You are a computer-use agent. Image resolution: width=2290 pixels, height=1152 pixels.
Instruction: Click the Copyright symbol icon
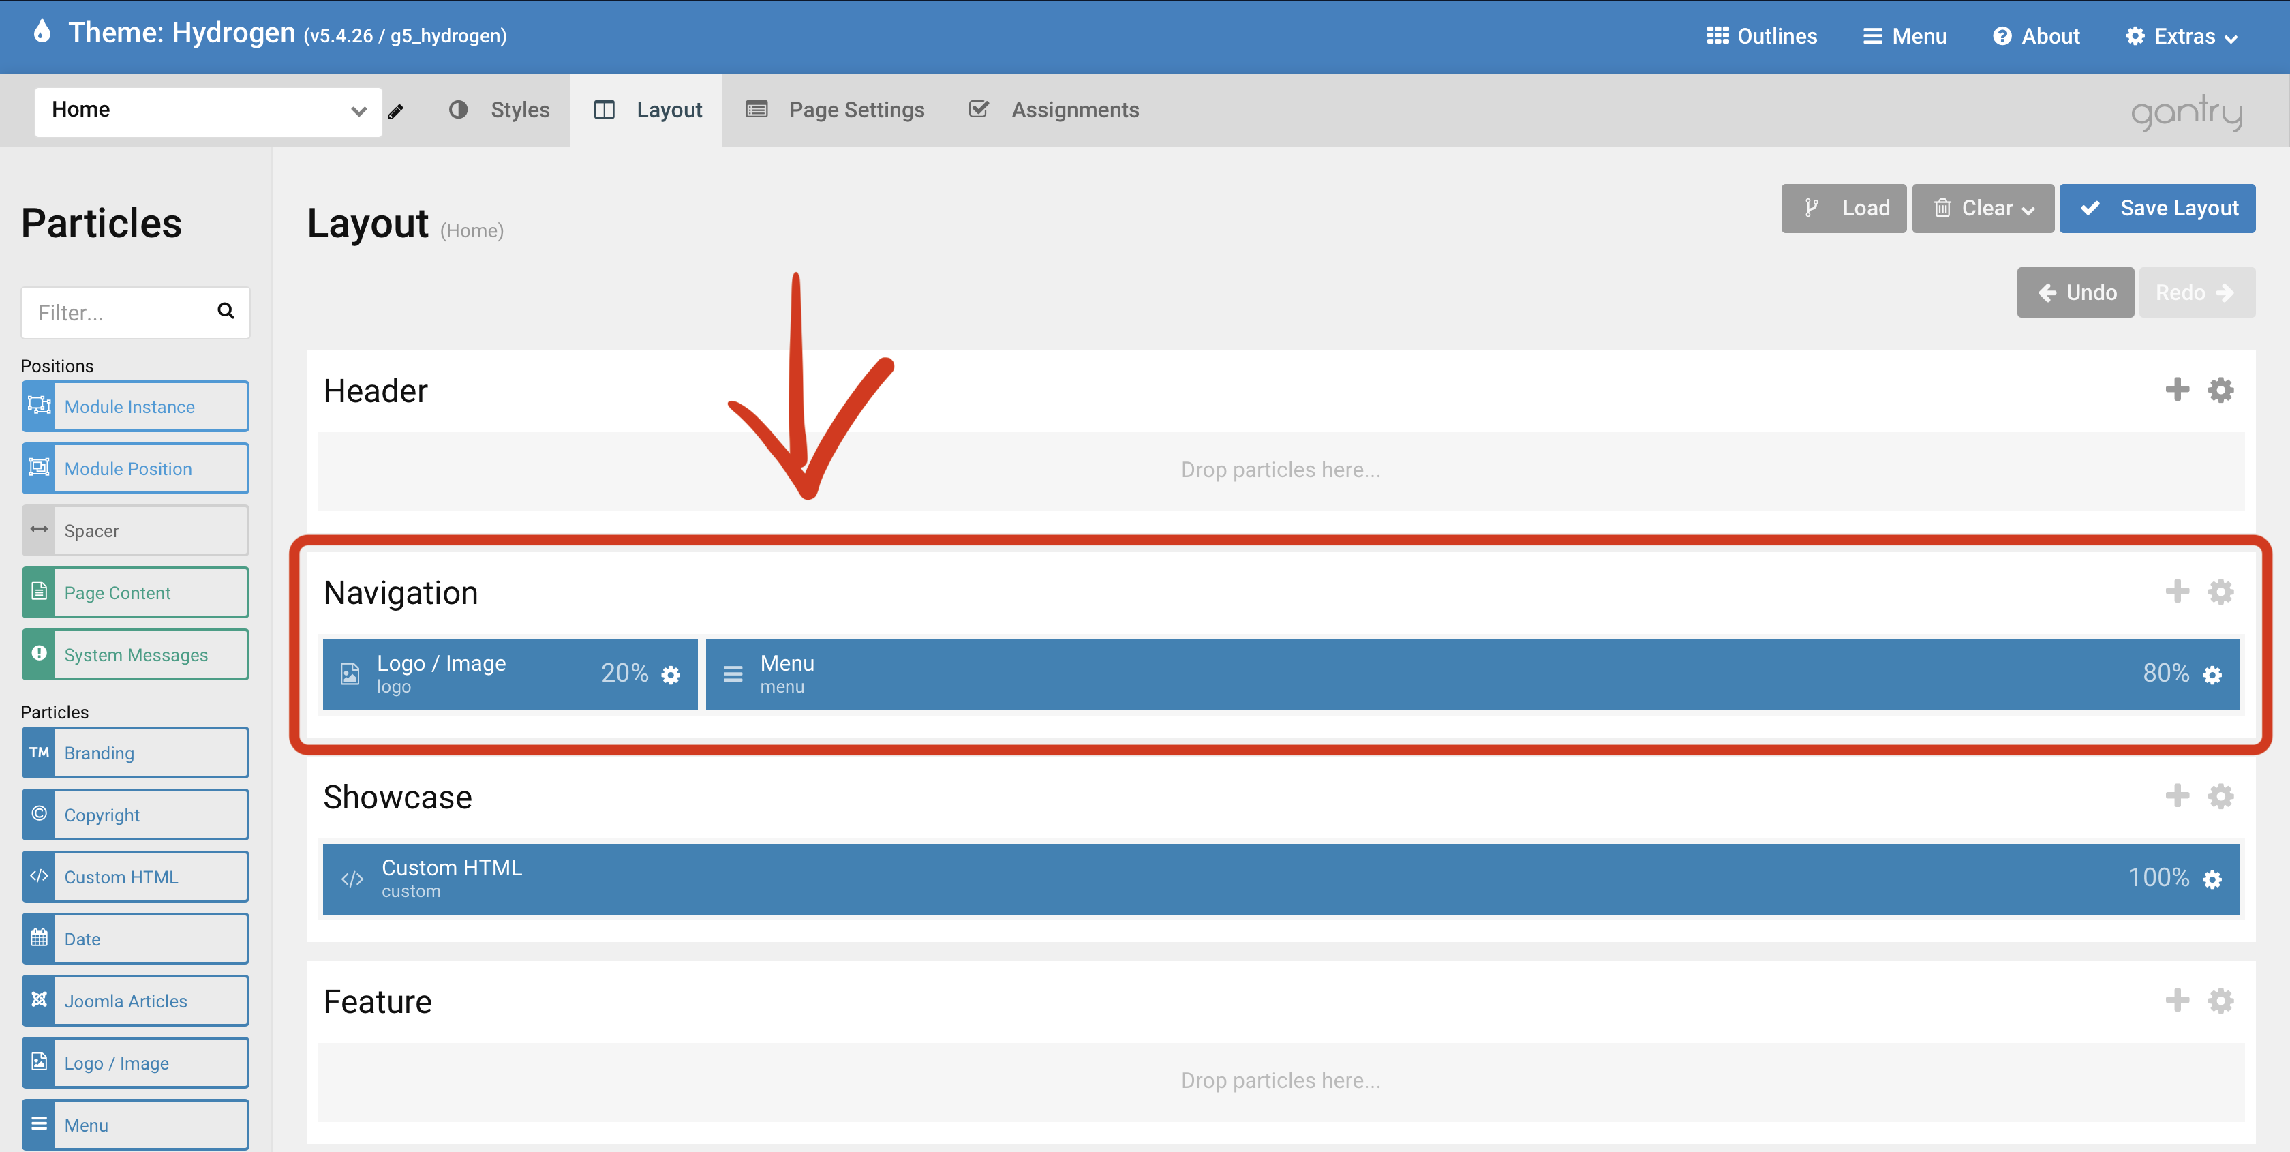pos(39,814)
